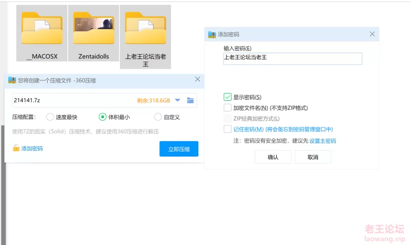Click the 360压缩 icon in create archive title bar
This screenshot has width=410, height=245.
click(x=12, y=80)
